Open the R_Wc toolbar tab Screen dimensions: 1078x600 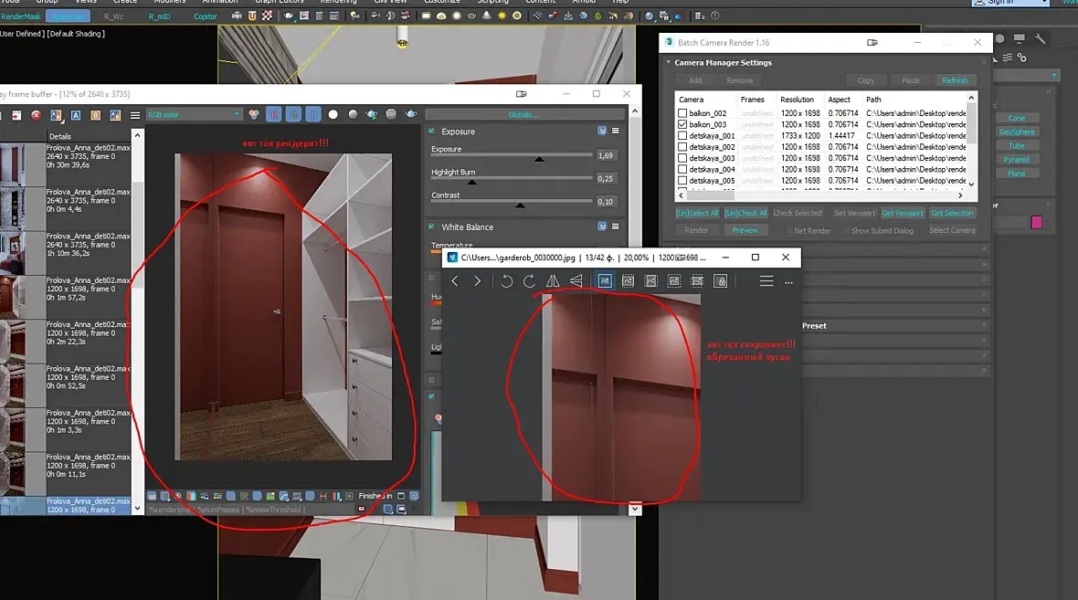click(113, 16)
